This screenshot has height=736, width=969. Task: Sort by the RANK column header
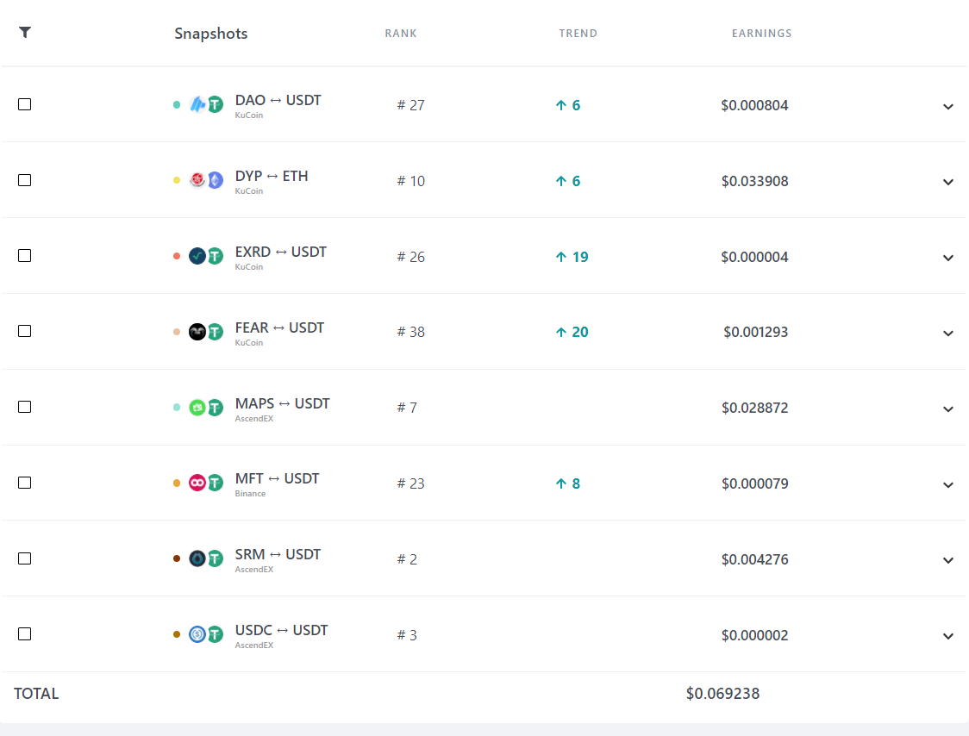point(401,34)
